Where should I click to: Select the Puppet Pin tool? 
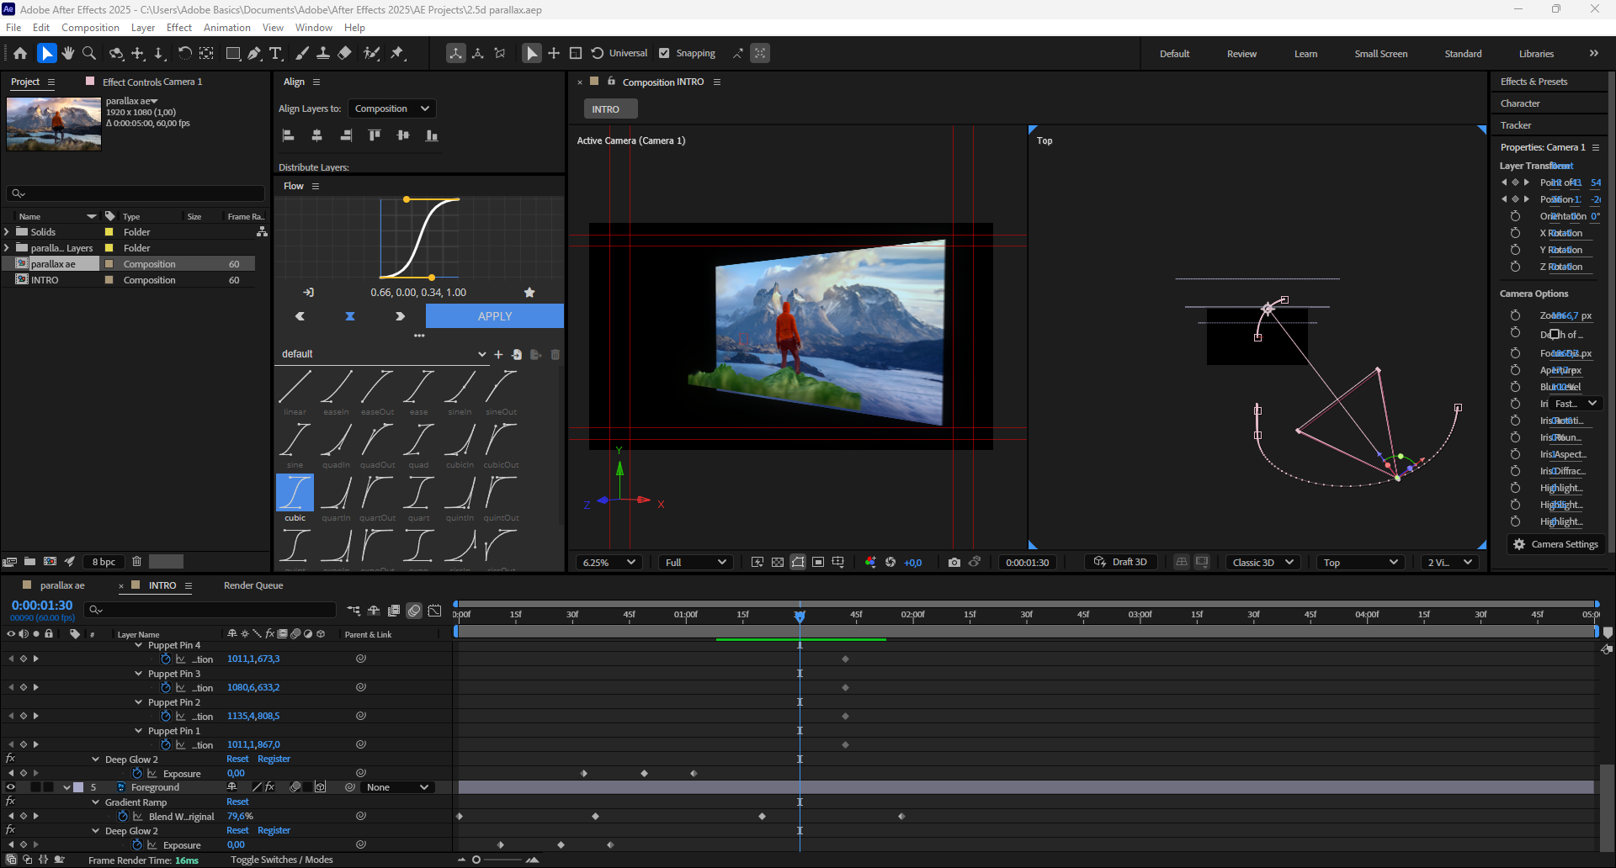click(397, 53)
